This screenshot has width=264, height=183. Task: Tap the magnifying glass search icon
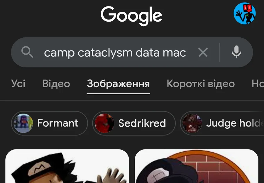point(27,52)
